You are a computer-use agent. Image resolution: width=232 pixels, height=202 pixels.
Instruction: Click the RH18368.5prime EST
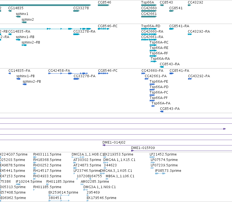point(35,163)
